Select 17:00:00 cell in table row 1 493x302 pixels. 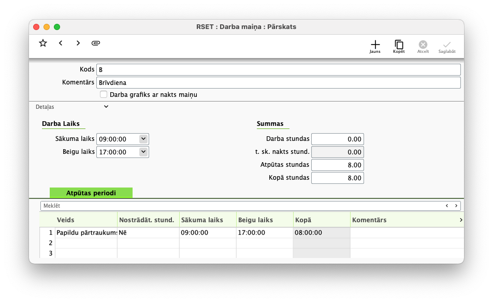(265, 233)
